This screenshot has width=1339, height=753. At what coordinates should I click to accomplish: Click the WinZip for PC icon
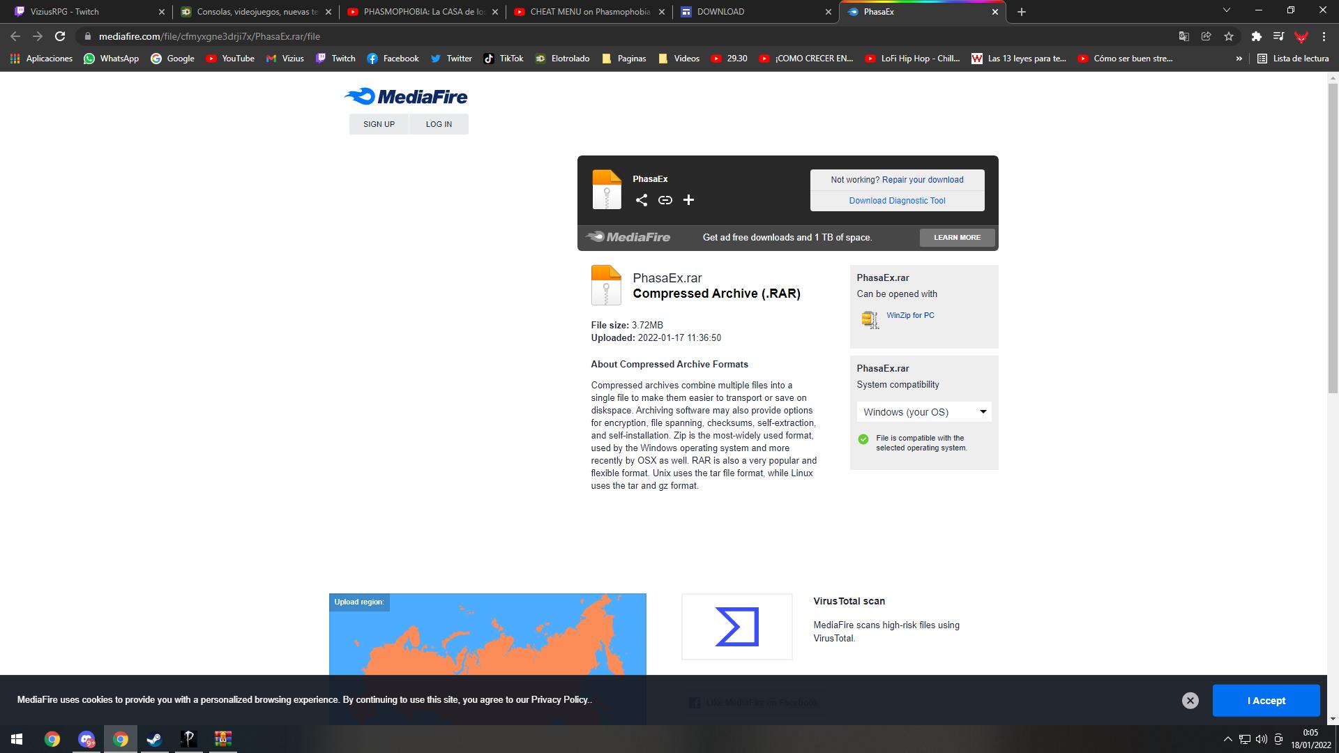tap(869, 319)
